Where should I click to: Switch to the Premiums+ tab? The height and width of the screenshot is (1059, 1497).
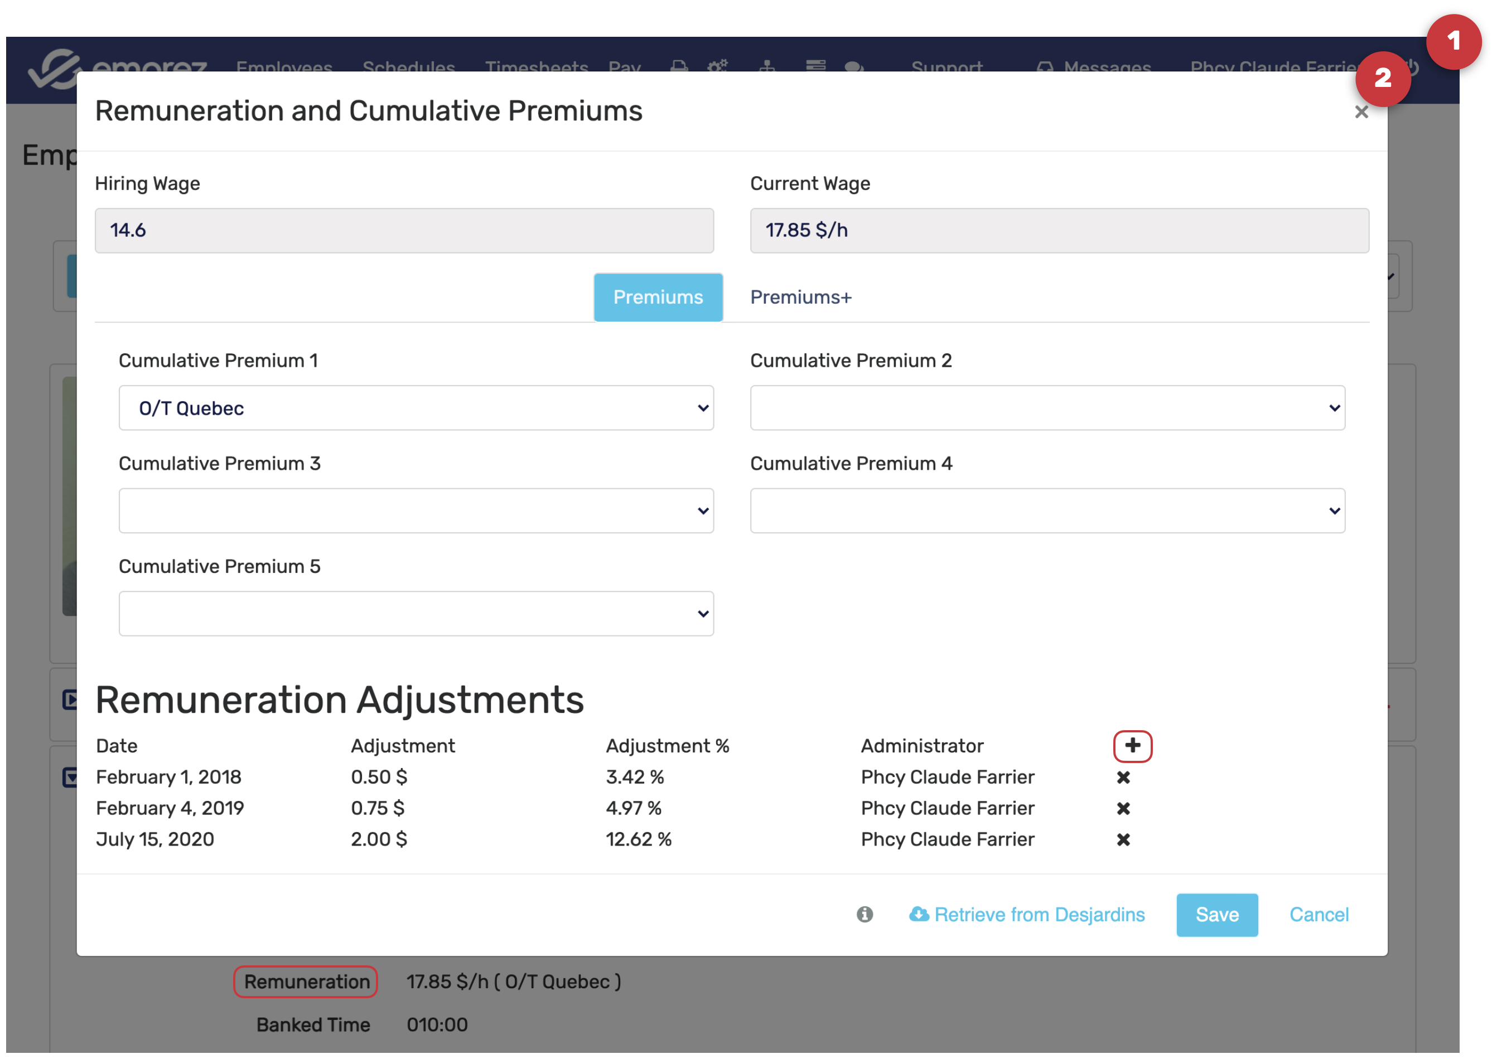click(800, 297)
